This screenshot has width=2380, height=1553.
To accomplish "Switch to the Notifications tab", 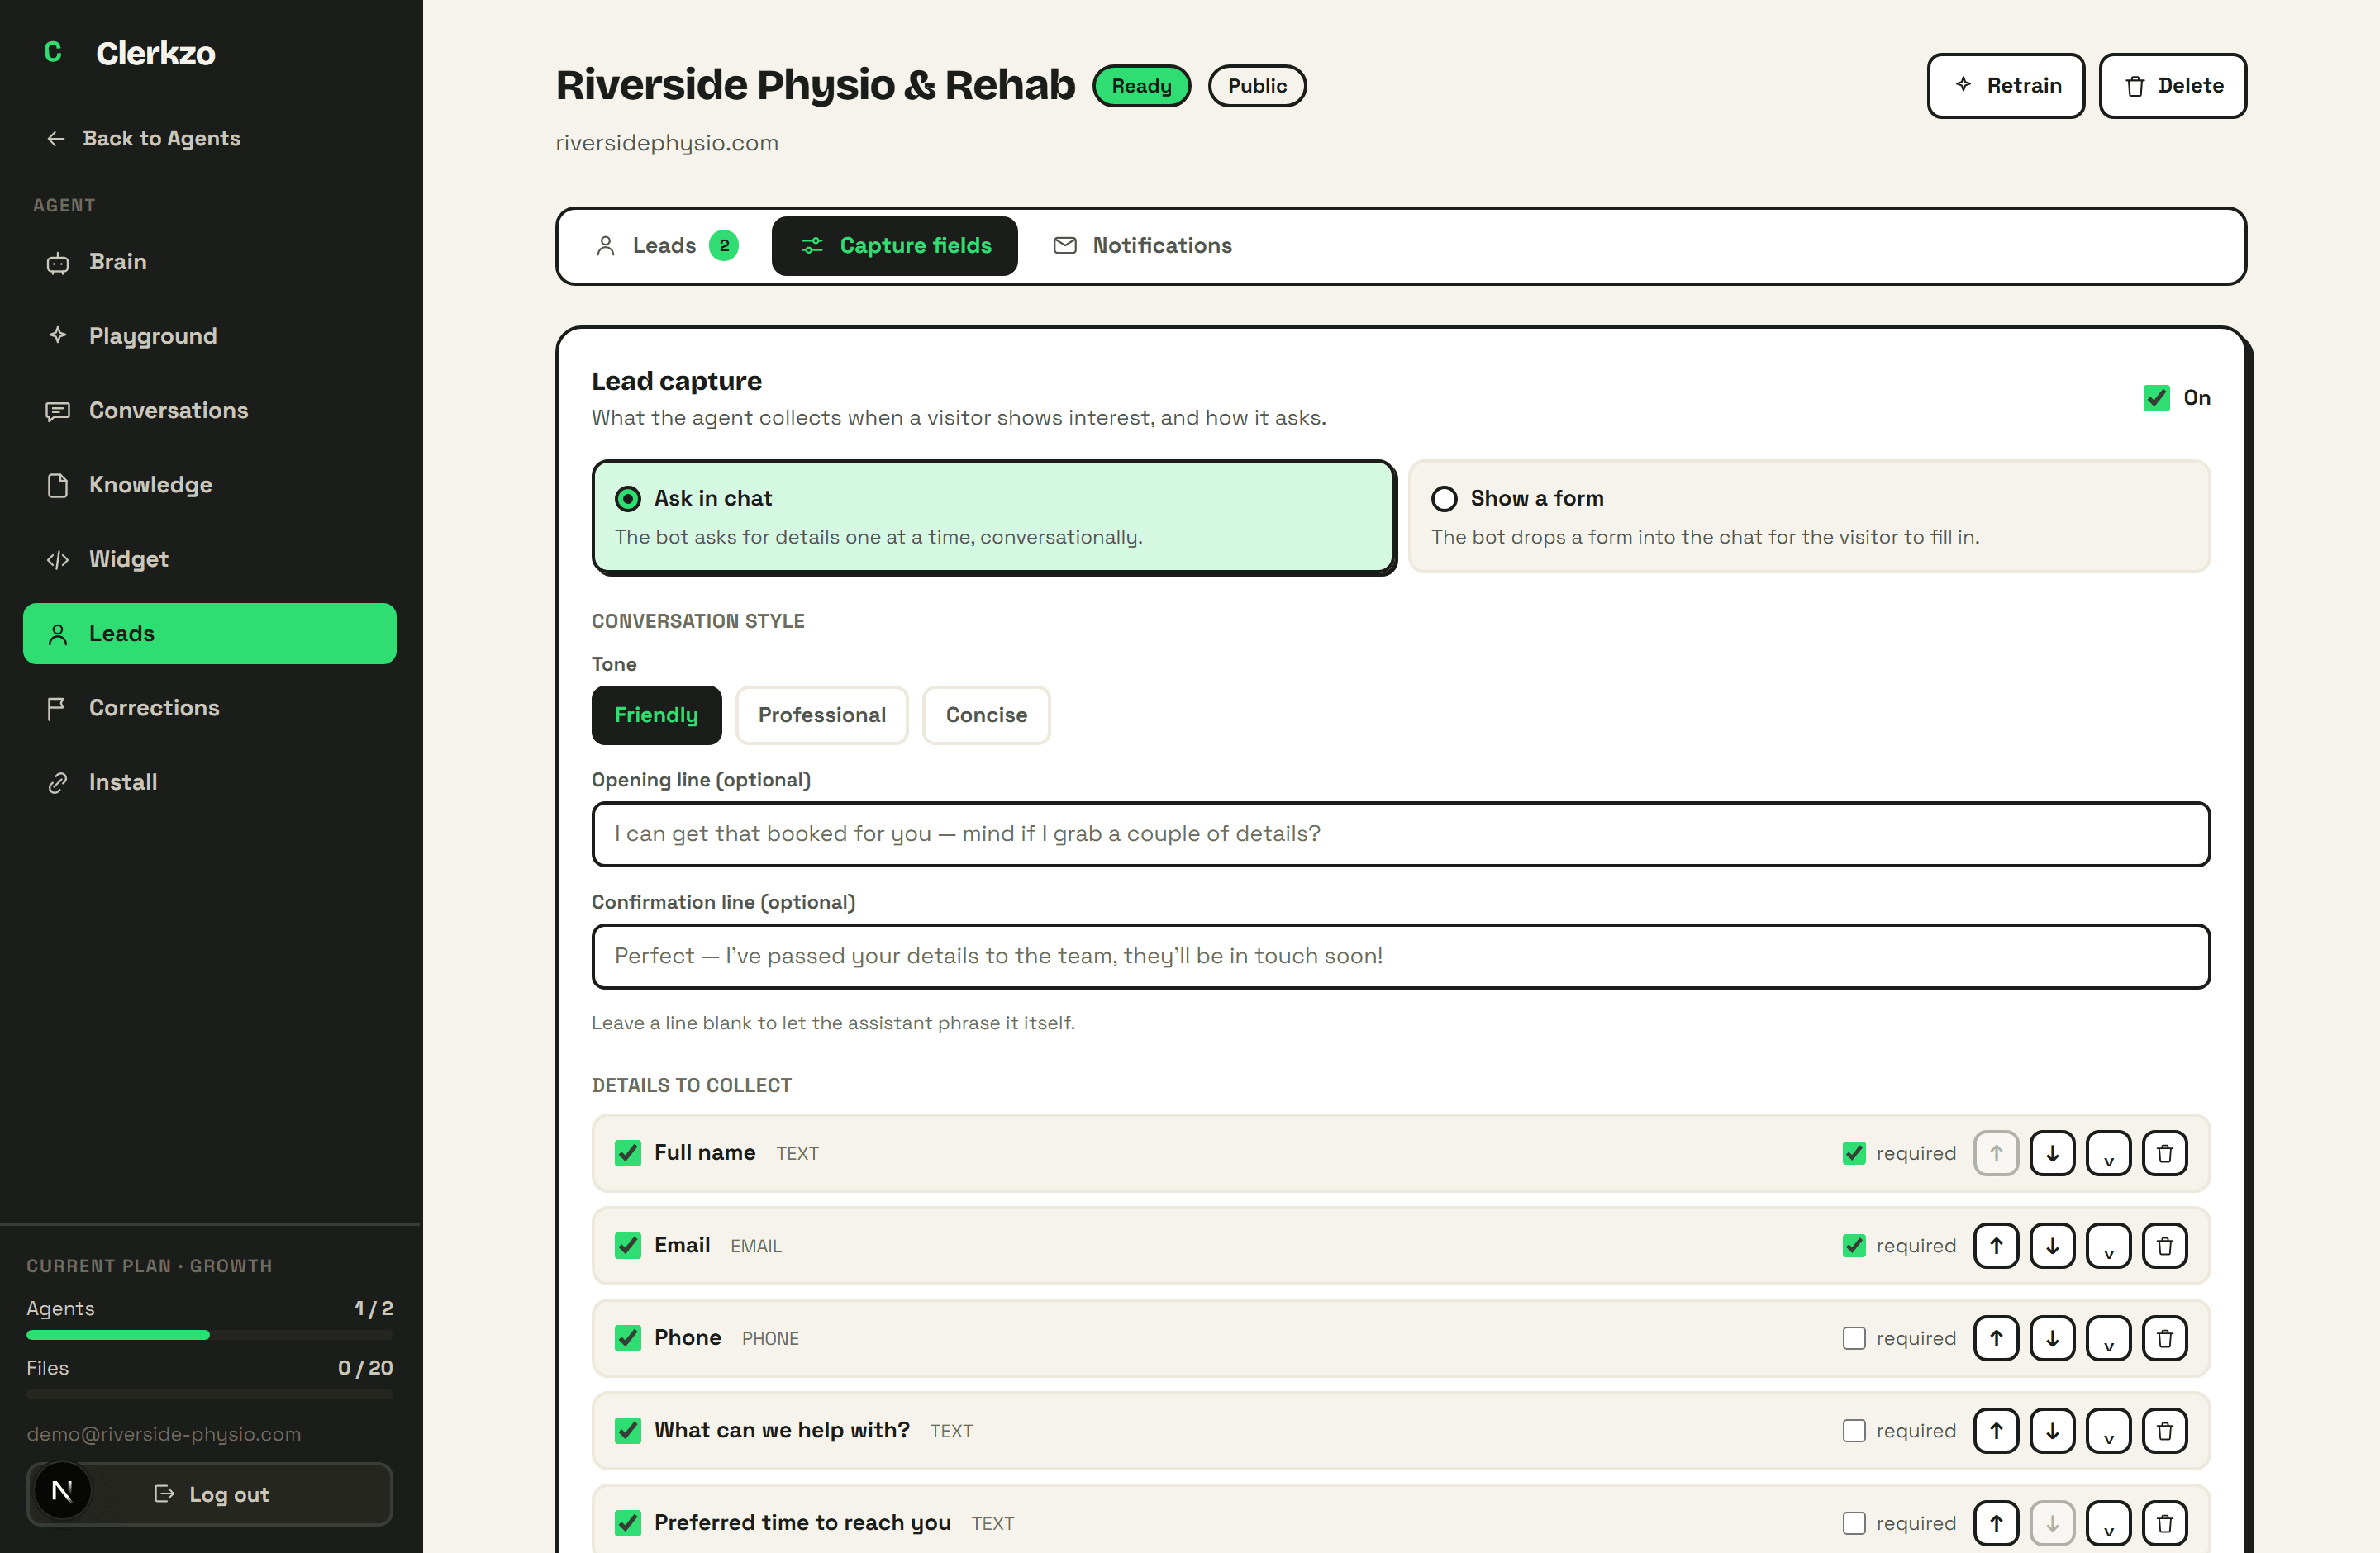I will (x=1143, y=246).
